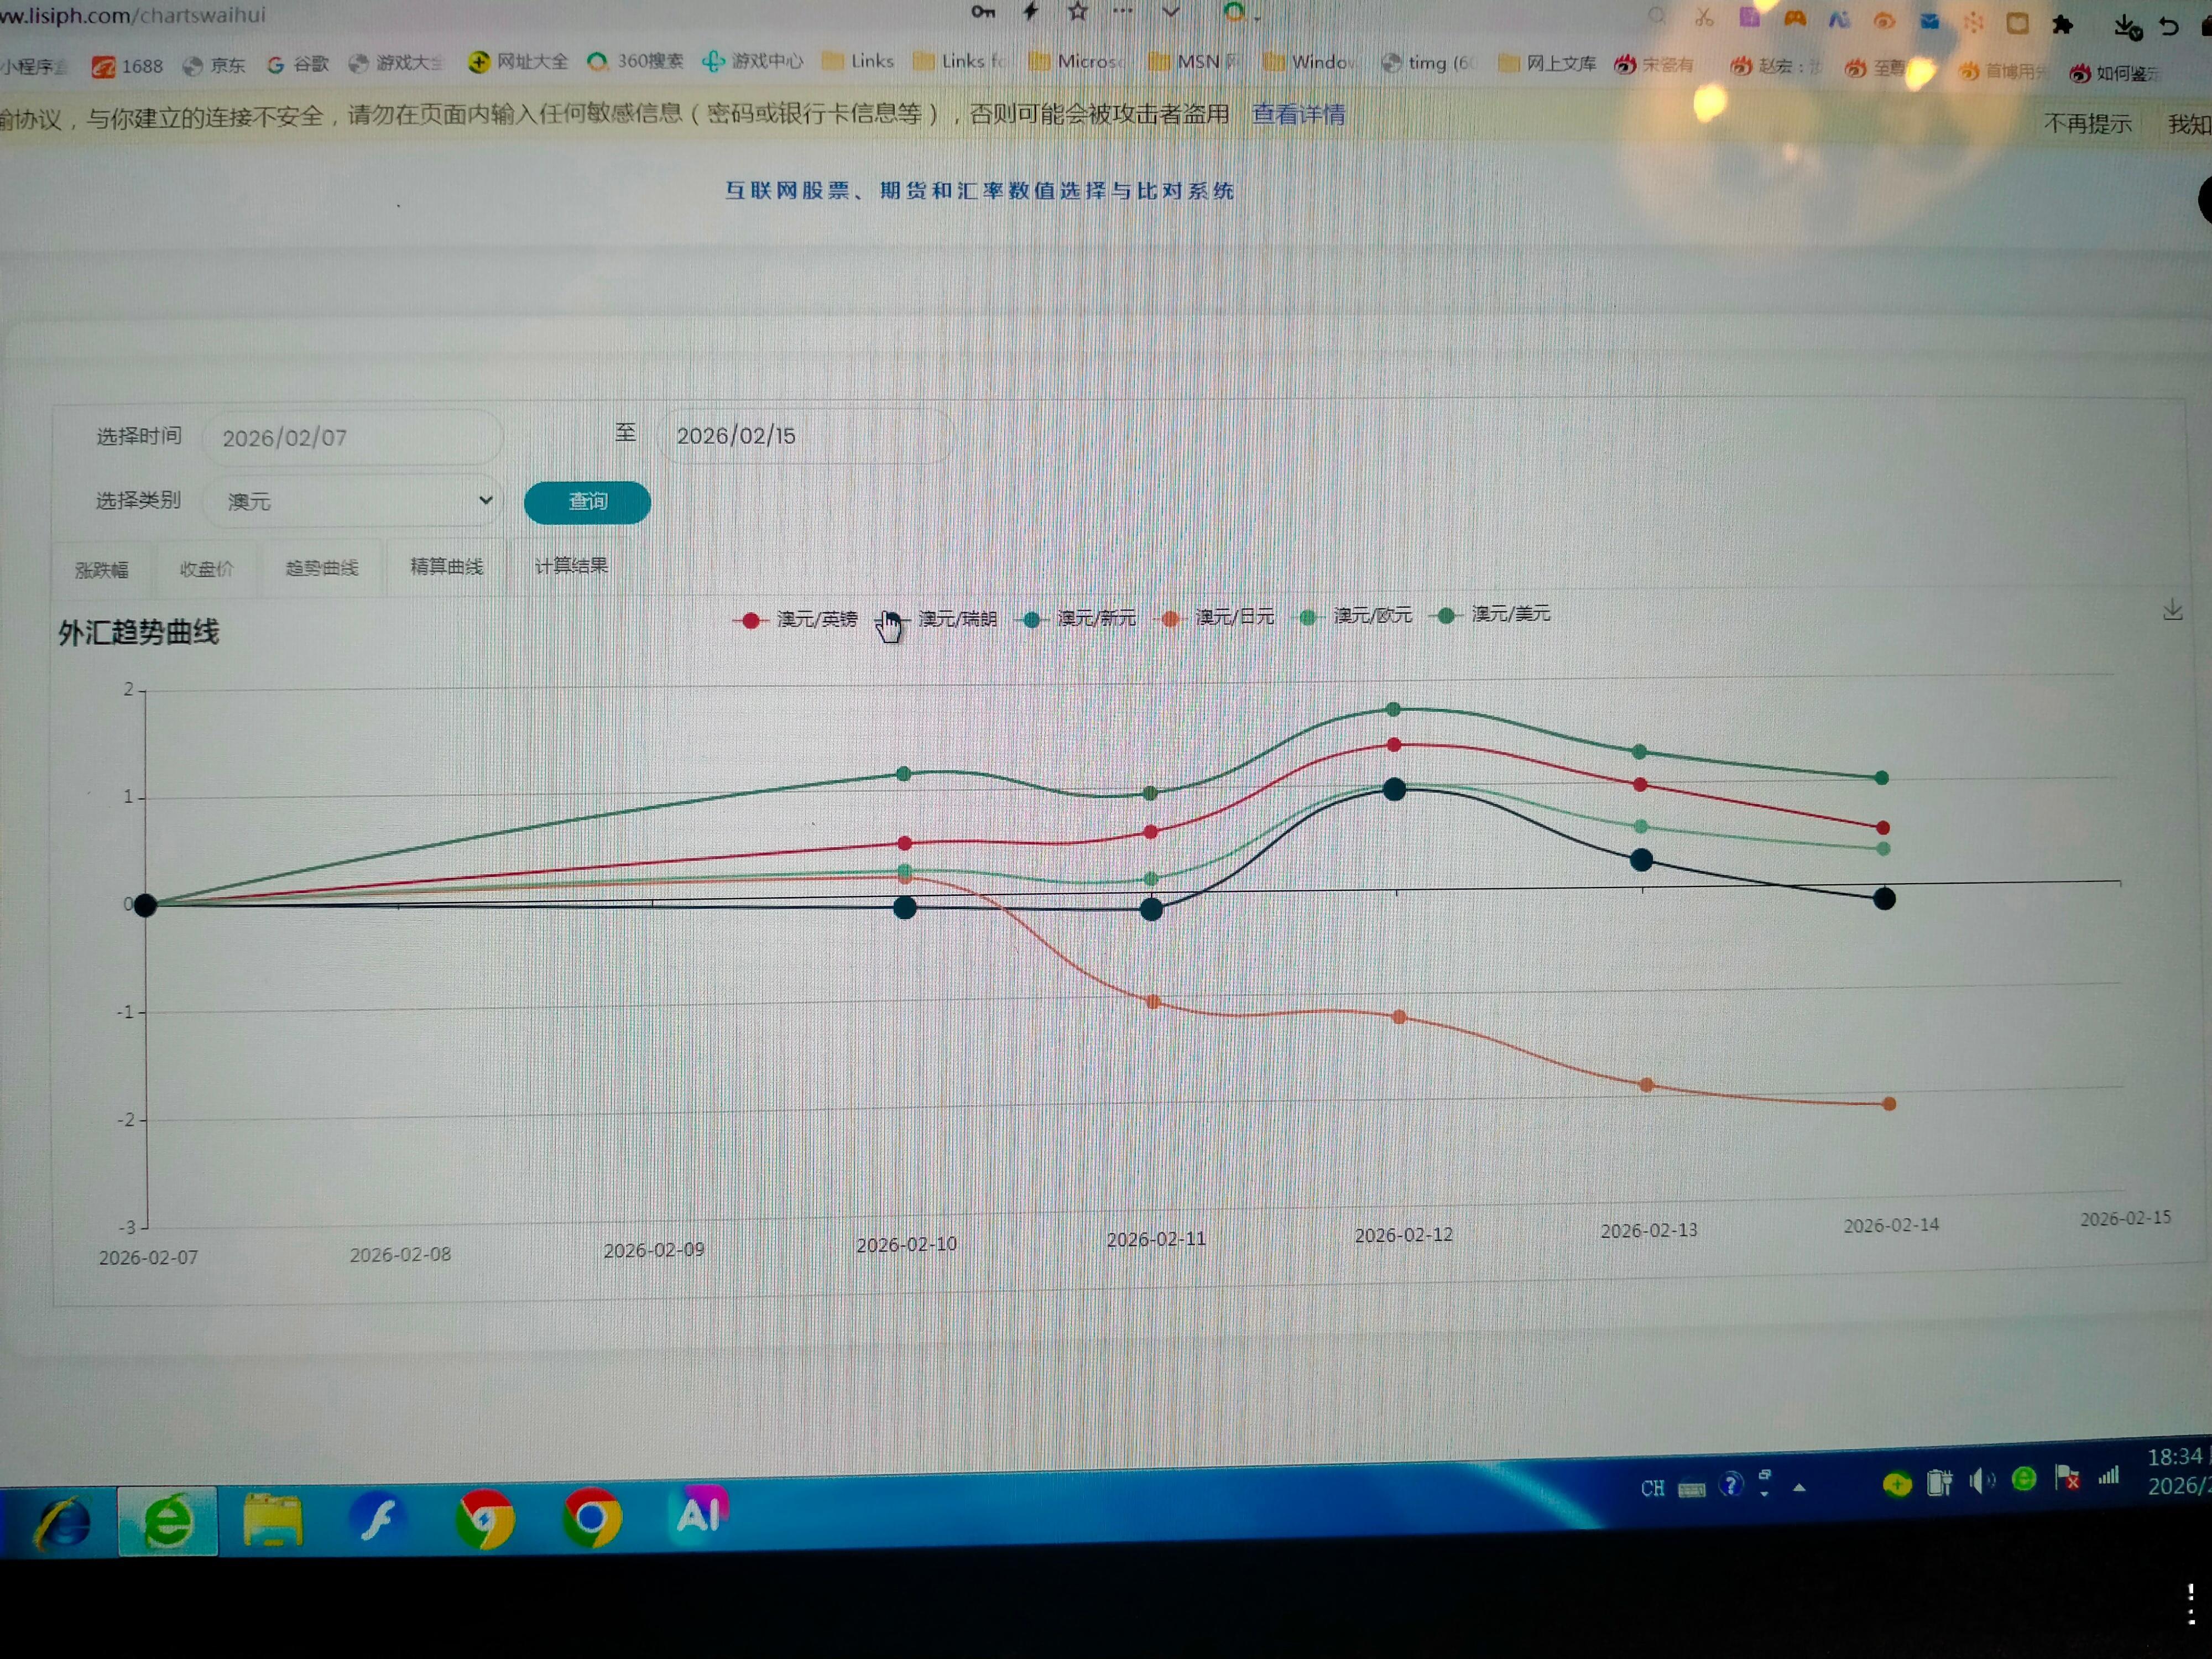Screen dimensions: 2212x1659
Task: Click the browser favorites star icon
Action: tap(1076, 12)
